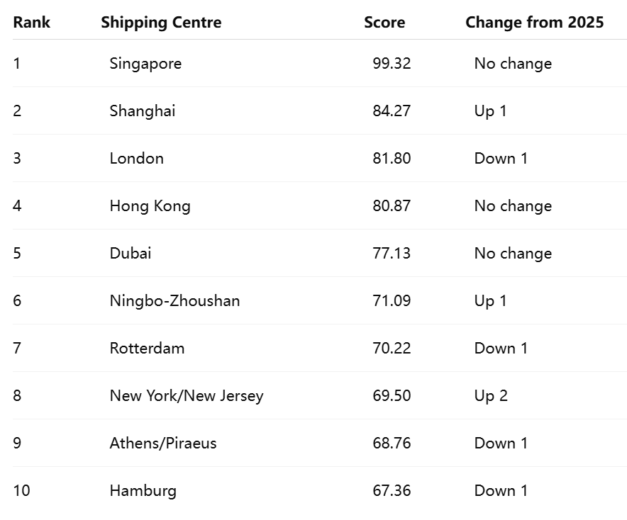Select Hong Kong in the table
The image size is (627, 520).
[150, 205]
